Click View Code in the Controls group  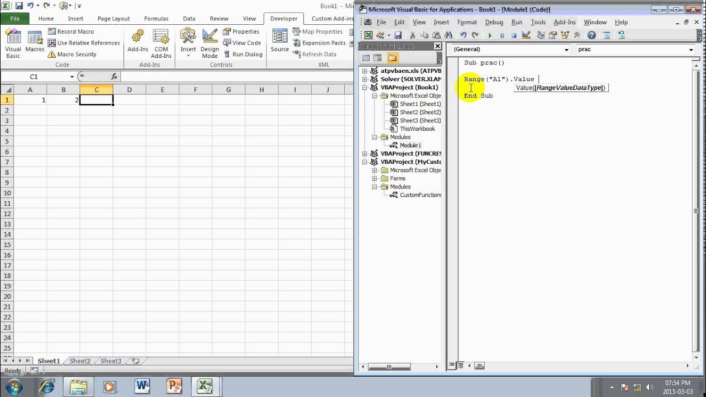tap(242, 42)
